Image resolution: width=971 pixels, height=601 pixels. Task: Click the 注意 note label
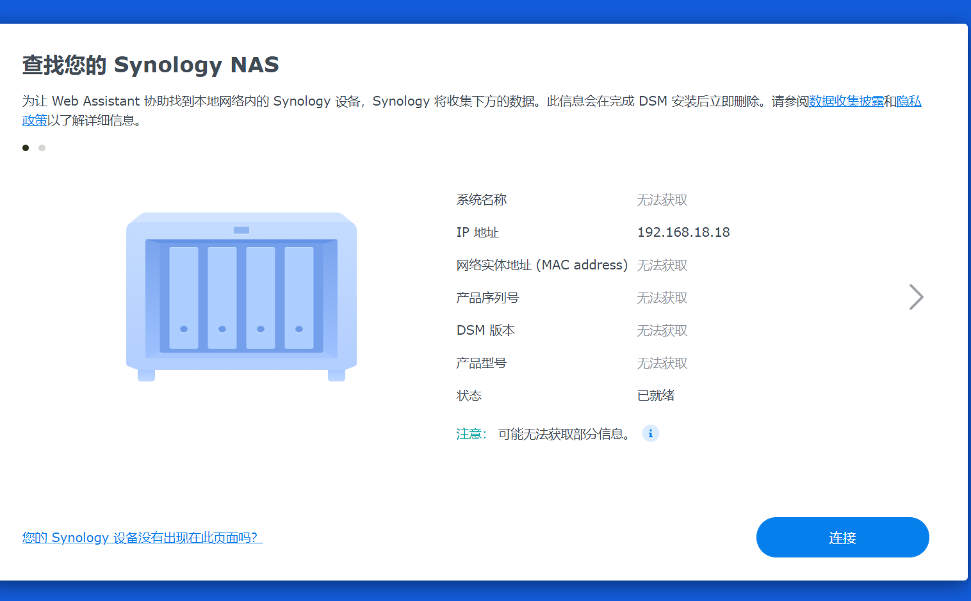(471, 434)
